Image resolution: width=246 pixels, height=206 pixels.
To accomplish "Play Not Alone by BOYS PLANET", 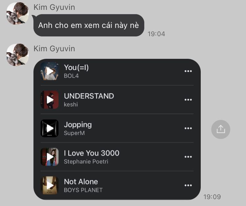I will (50, 185).
